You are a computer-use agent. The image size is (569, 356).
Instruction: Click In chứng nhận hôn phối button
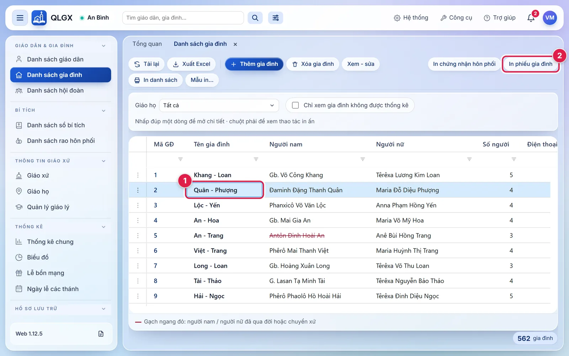pos(464,64)
